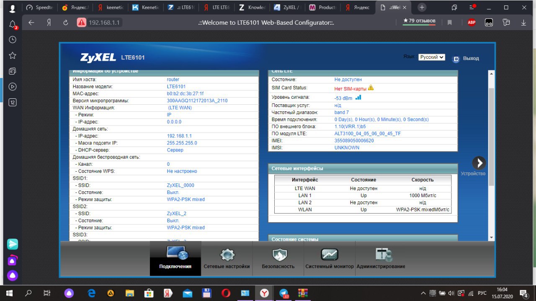Open browser history clock in sidebar
This screenshot has width=536, height=301.
[13, 39]
